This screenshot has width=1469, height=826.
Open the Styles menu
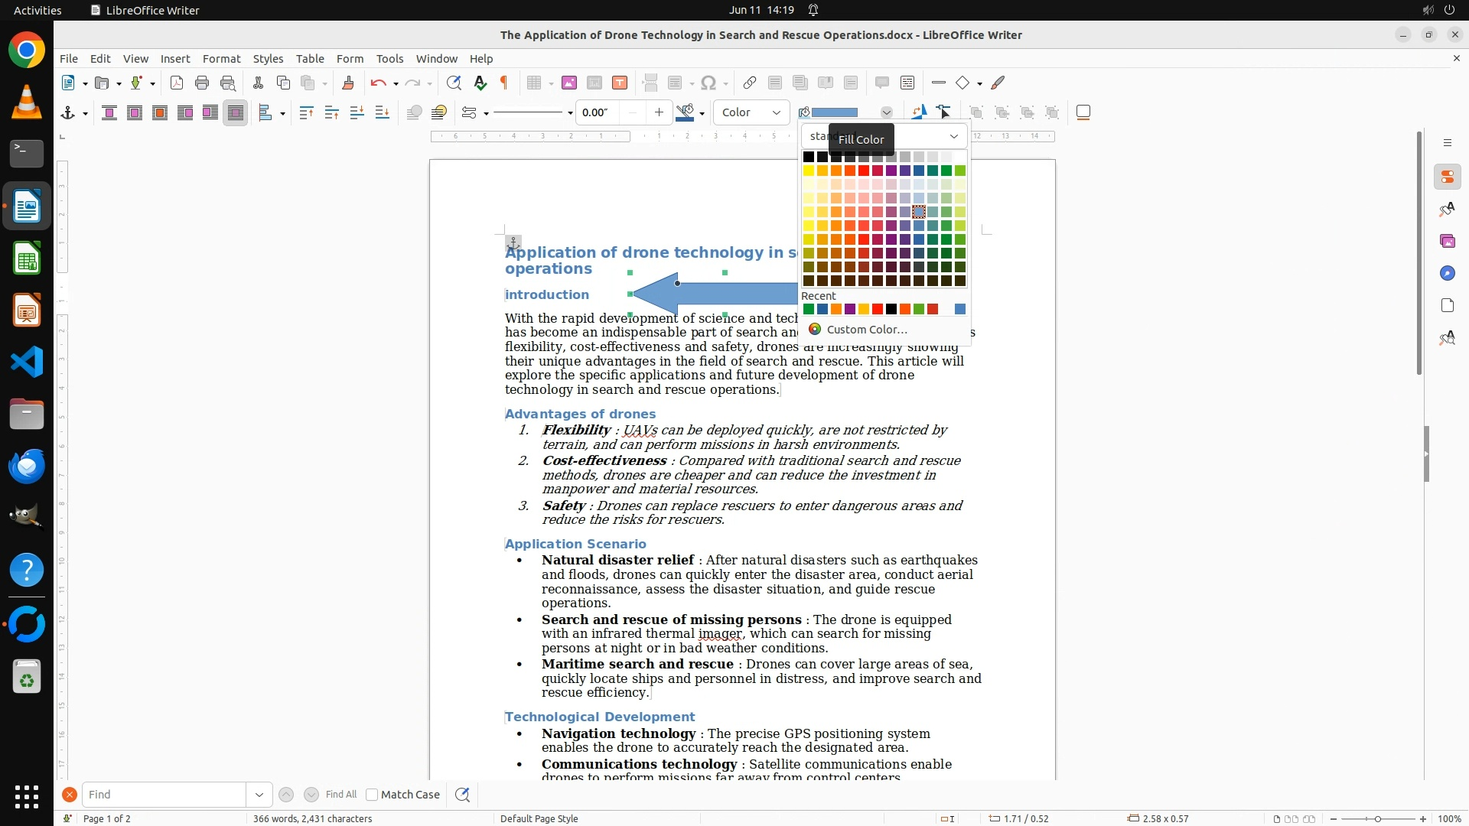[x=268, y=59]
